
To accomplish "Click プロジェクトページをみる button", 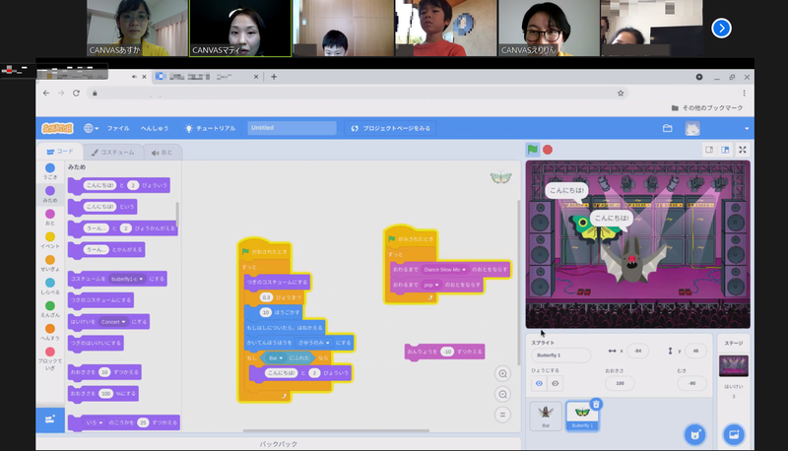I will click(x=391, y=128).
